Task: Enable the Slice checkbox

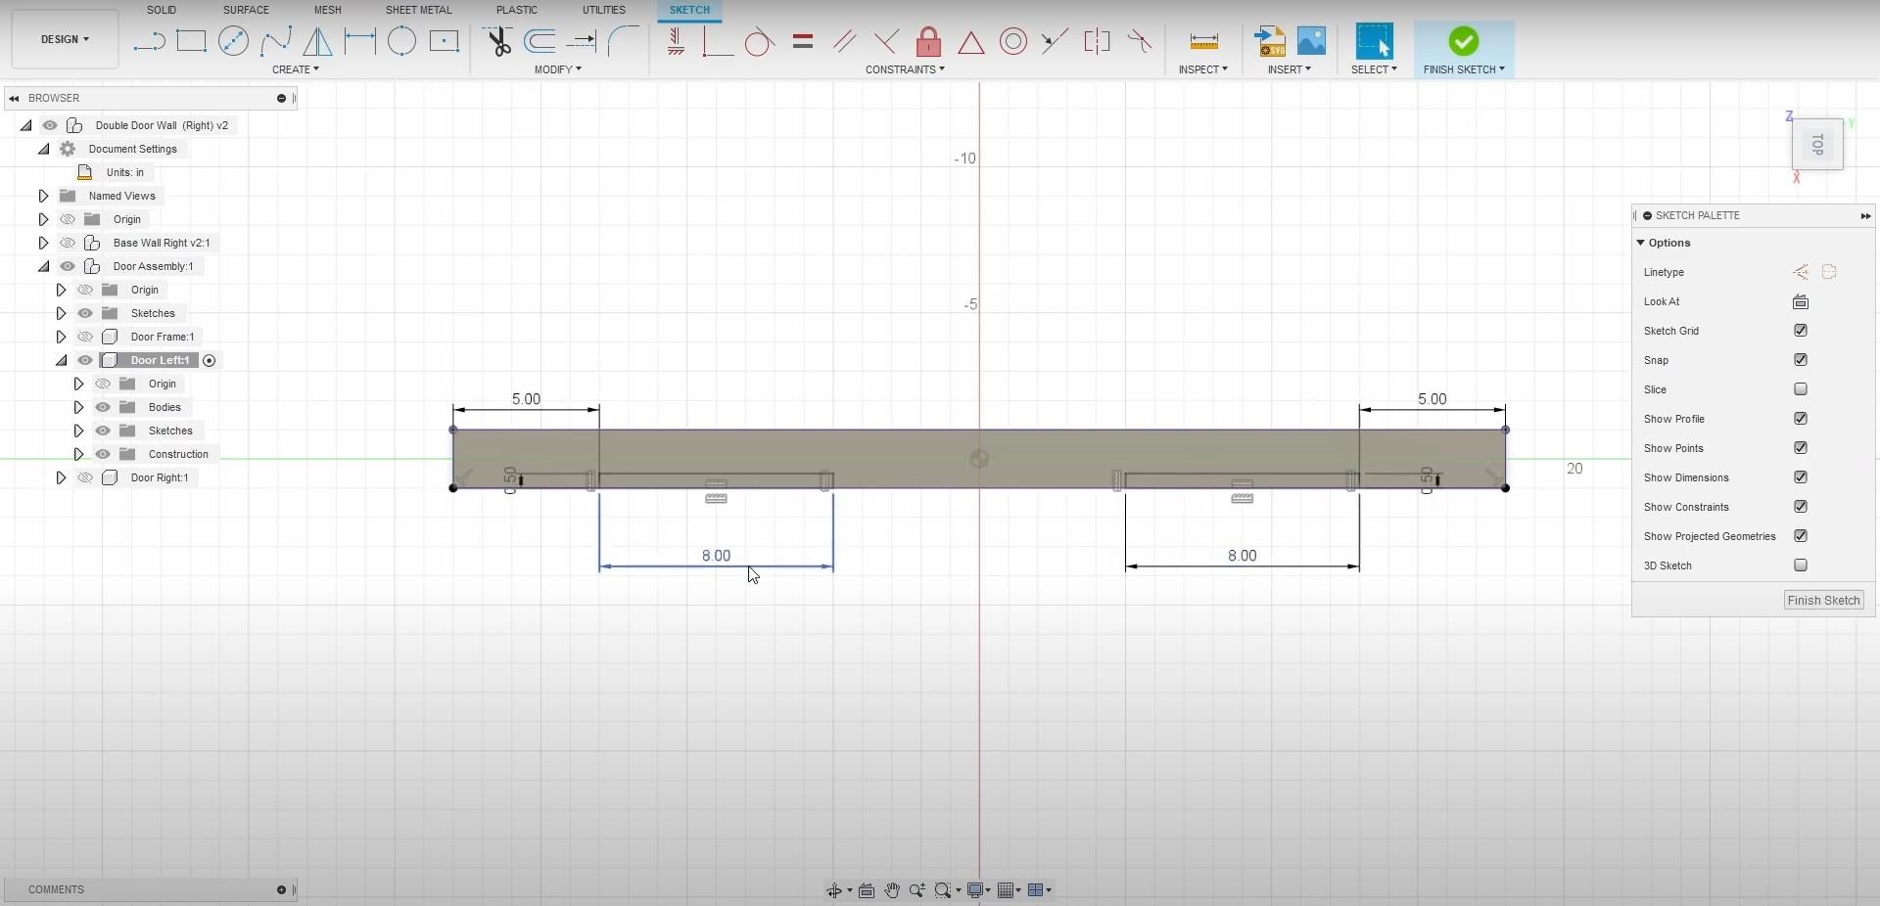Action: tap(1800, 389)
